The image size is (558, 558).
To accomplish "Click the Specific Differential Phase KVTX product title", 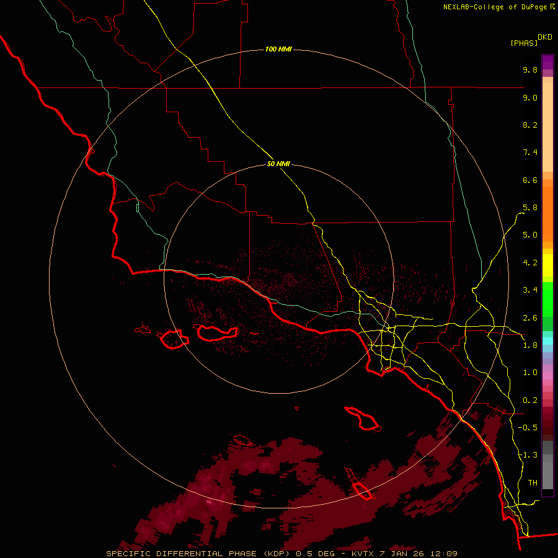I will coord(282,554).
